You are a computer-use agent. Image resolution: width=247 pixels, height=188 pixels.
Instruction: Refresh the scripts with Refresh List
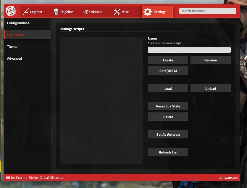tap(168, 152)
